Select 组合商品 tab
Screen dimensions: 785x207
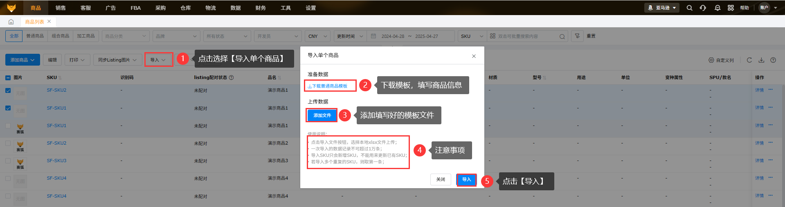pos(60,36)
